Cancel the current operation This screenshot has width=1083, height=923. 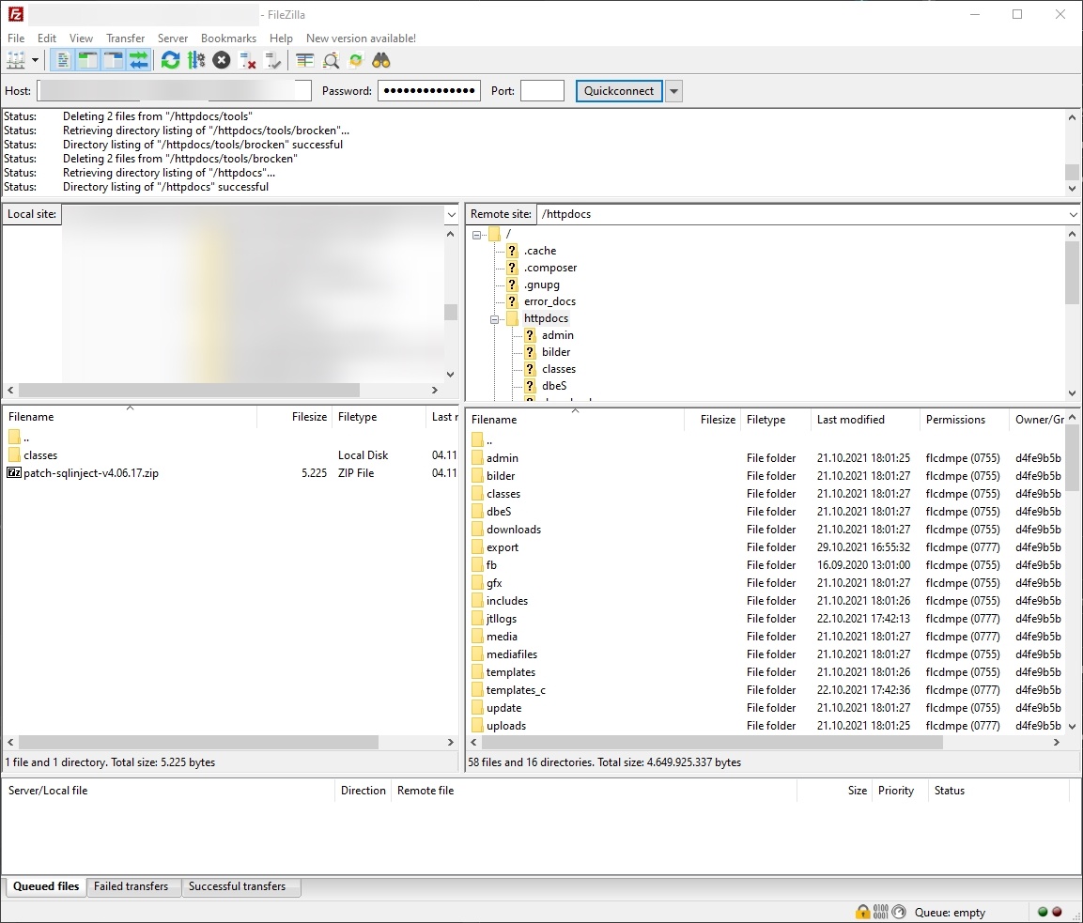click(222, 61)
